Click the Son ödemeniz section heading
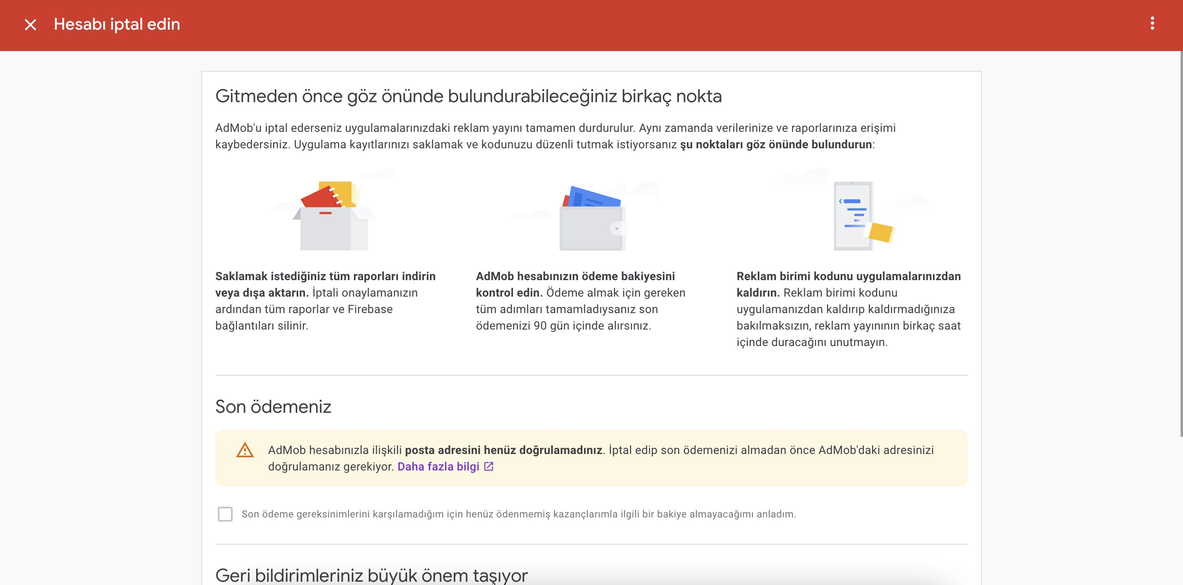Viewport: 1183px width, 585px height. [273, 407]
